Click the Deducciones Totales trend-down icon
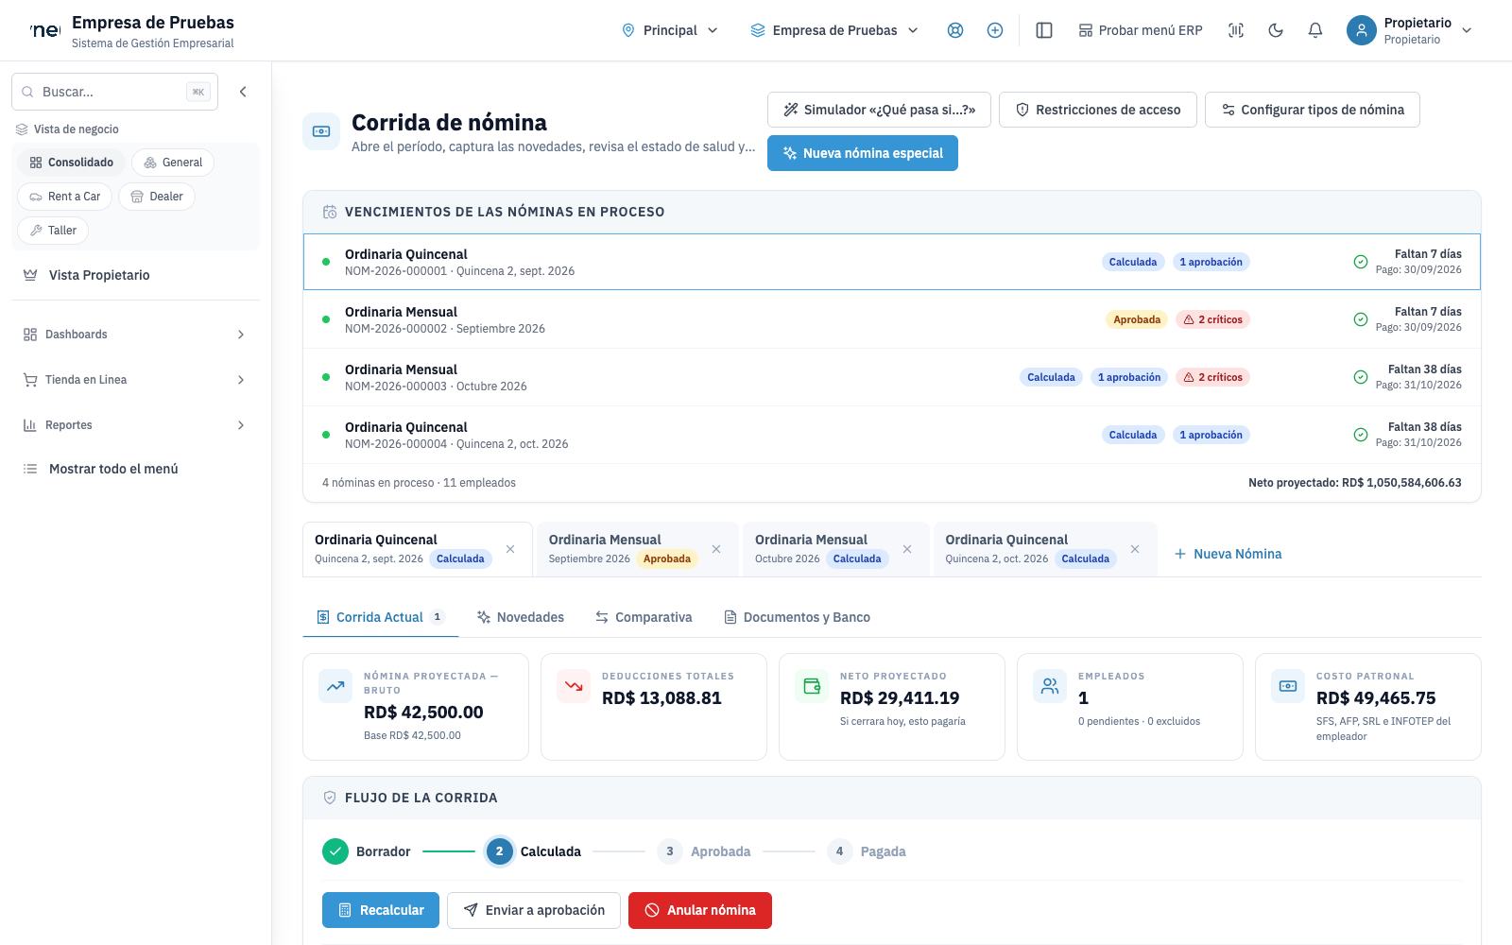Viewport: 1512px width, 945px height. click(x=574, y=686)
